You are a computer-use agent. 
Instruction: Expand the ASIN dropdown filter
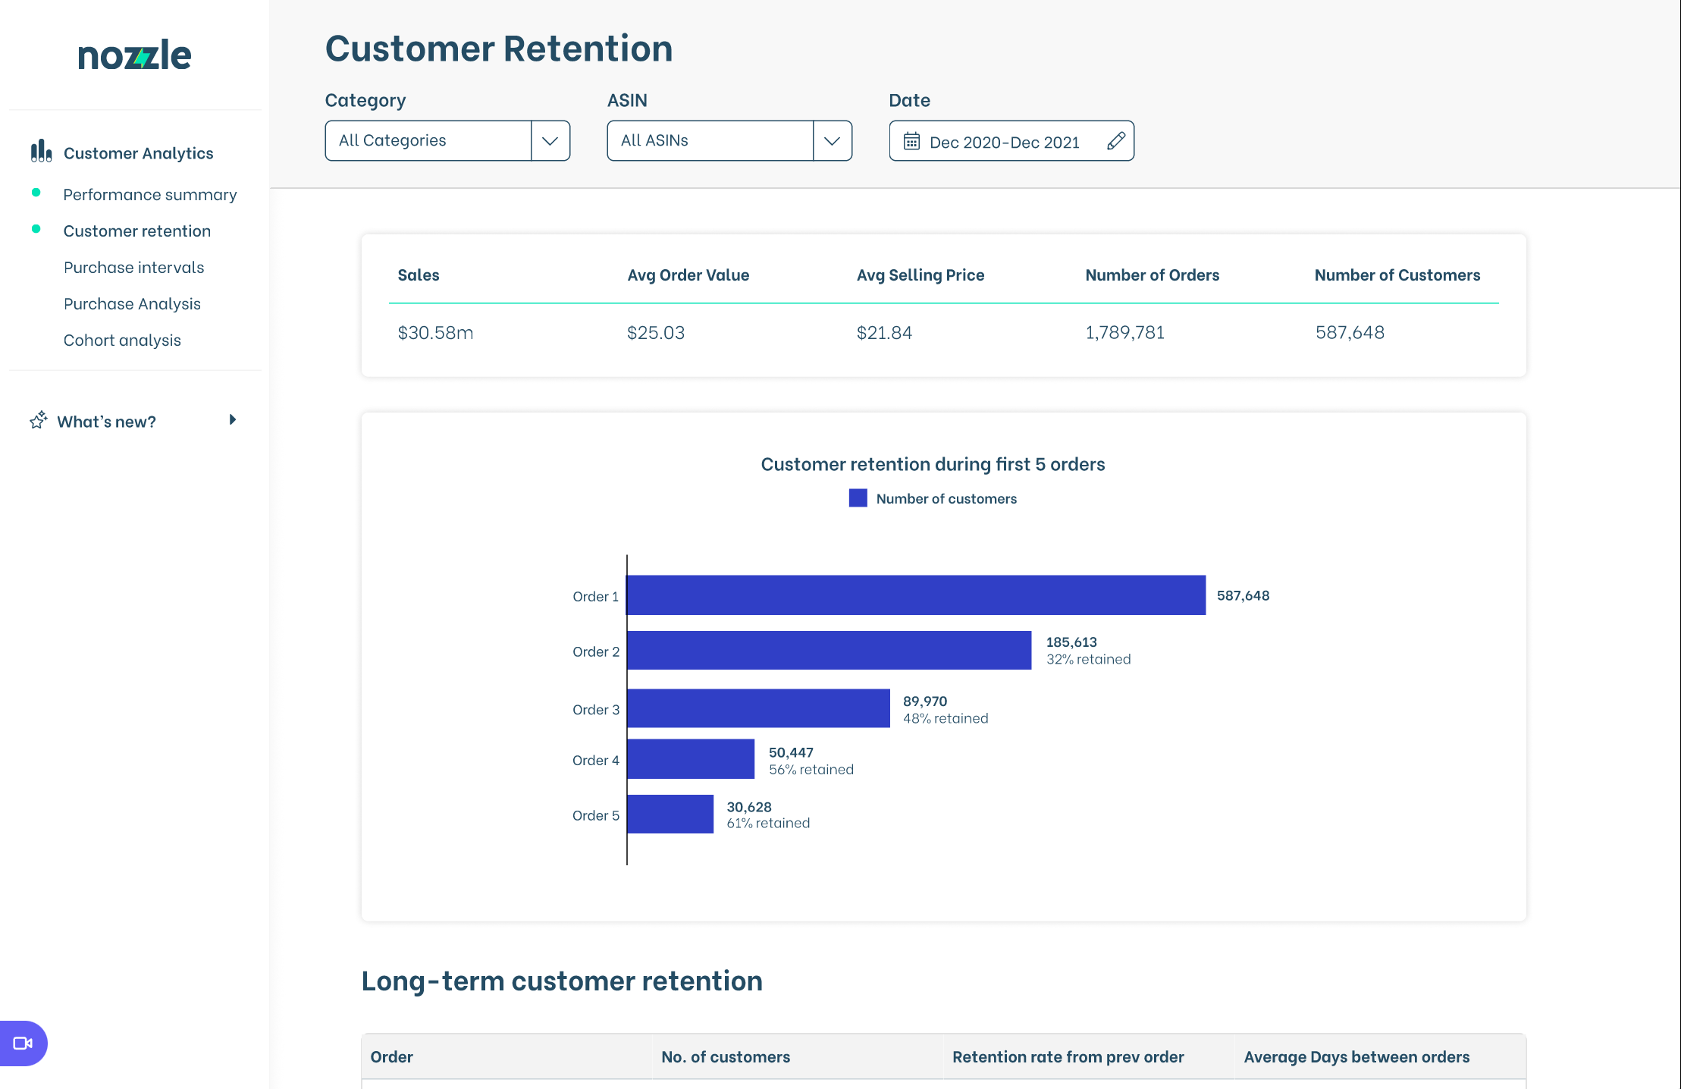point(832,140)
